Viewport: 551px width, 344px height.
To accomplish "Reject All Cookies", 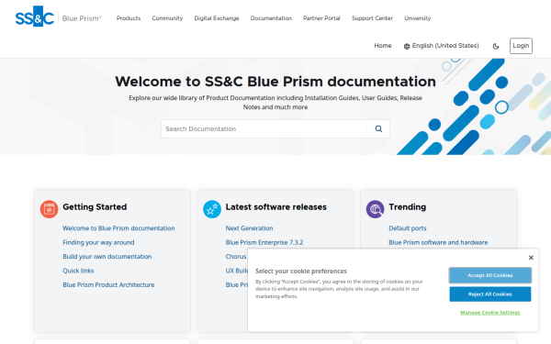I will coord(489,294).
